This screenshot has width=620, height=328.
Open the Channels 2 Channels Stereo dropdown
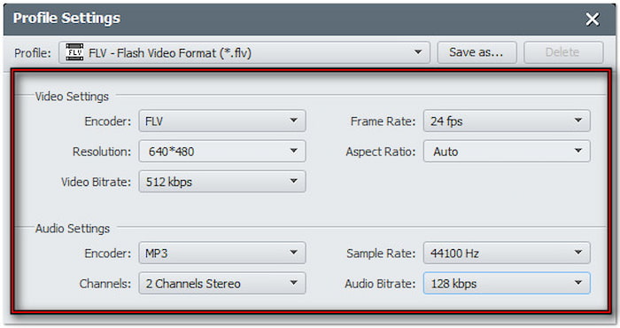[221, 284]
